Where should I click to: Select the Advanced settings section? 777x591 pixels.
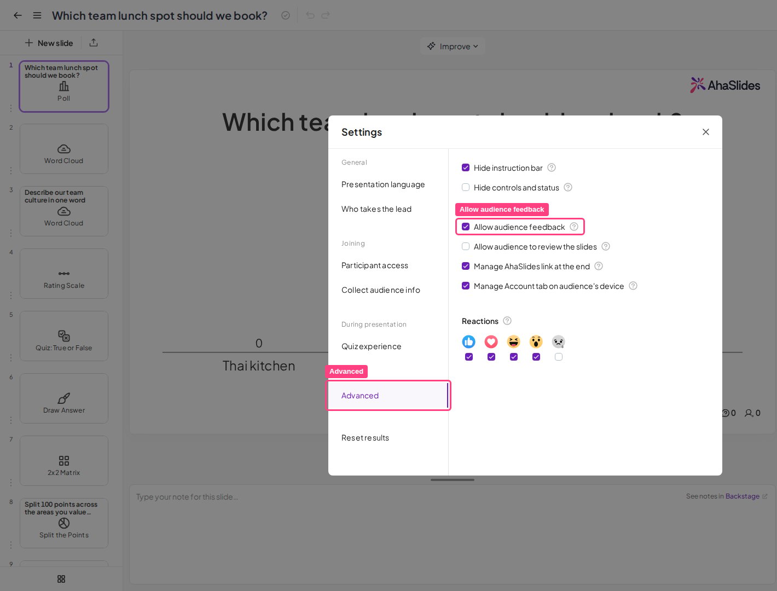pyautogui.click(x=389, y=396)
